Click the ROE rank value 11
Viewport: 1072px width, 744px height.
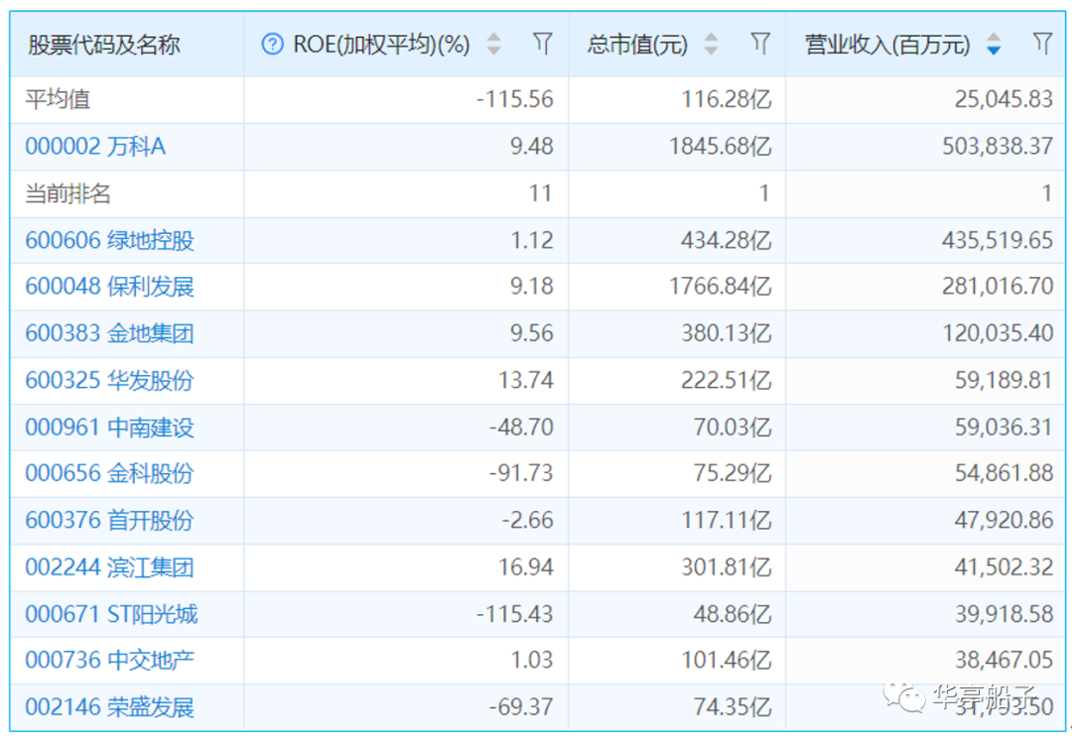(541, 193)
